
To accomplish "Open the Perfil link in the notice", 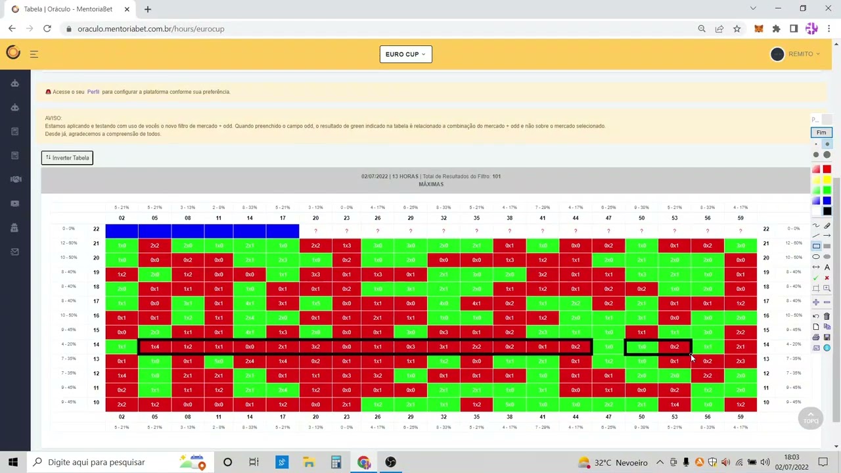I will tap(93, 92).
